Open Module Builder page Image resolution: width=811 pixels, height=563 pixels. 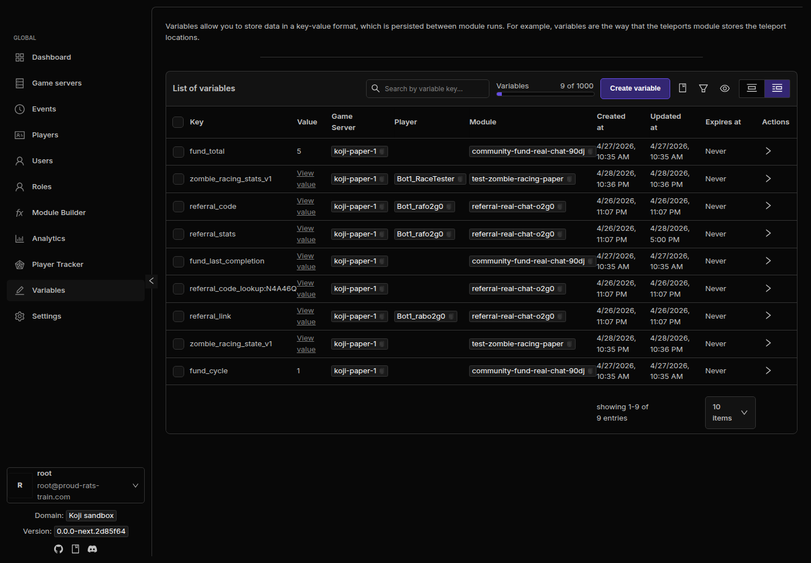pyautogui.click(x=75, y=213)
